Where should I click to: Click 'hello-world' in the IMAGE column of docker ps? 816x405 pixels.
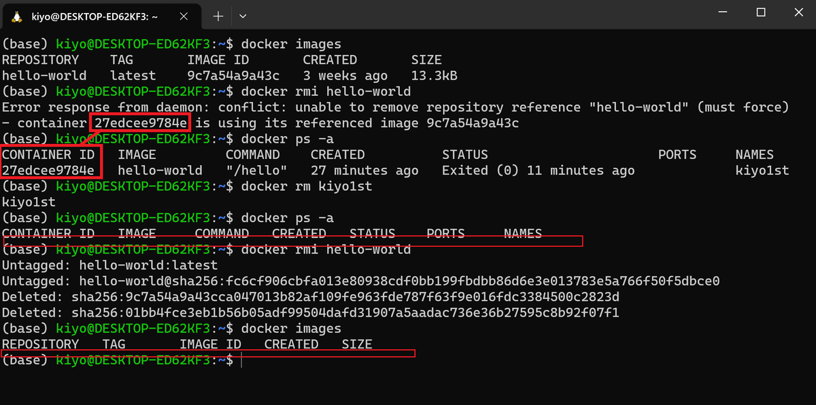pyautogui.click(x=160, y=171)
